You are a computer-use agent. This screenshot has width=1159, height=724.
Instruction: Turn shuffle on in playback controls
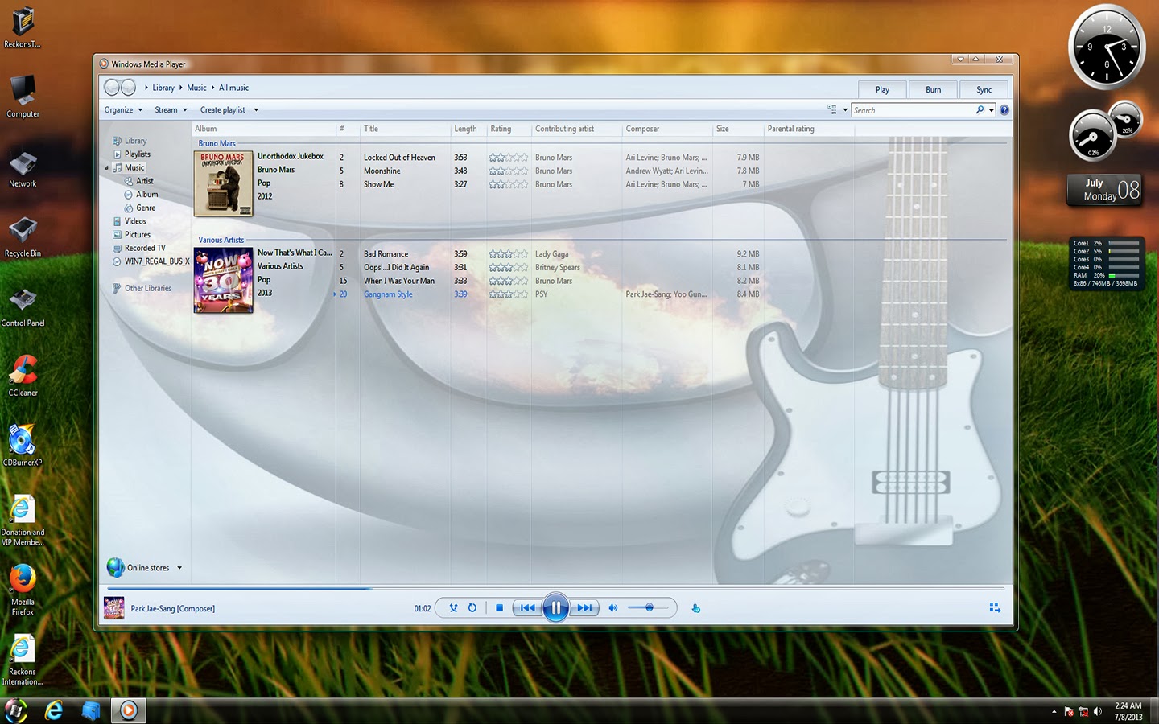click(453, 608)
